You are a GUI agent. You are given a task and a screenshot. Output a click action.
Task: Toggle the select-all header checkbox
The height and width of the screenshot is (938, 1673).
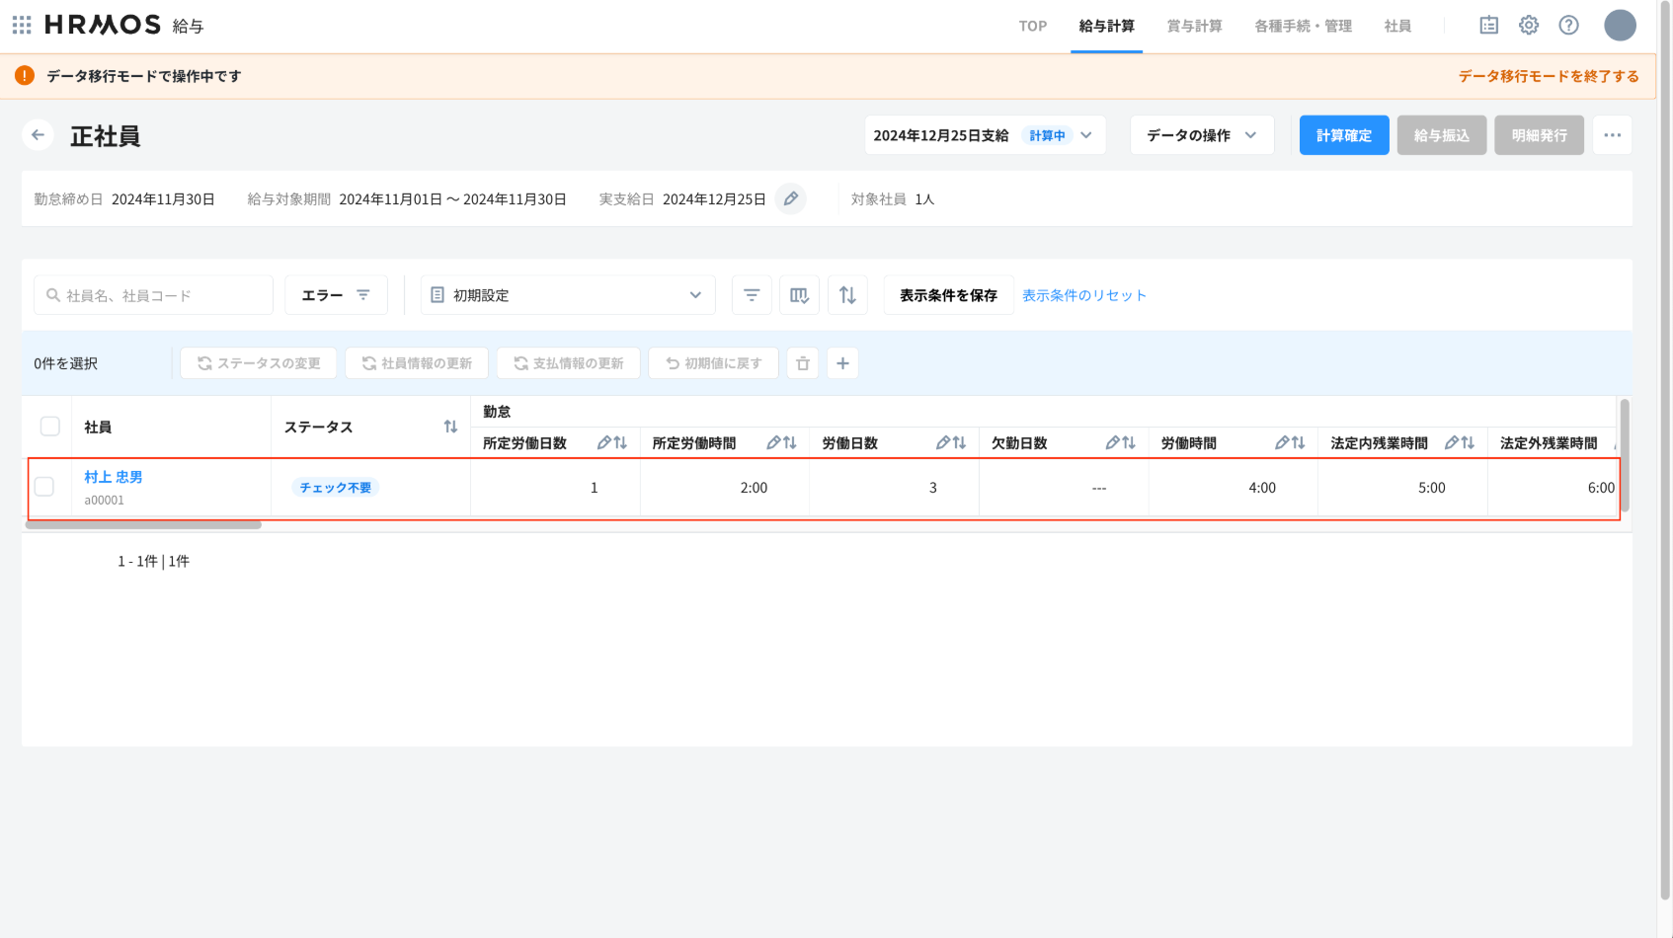click(49, 427)
